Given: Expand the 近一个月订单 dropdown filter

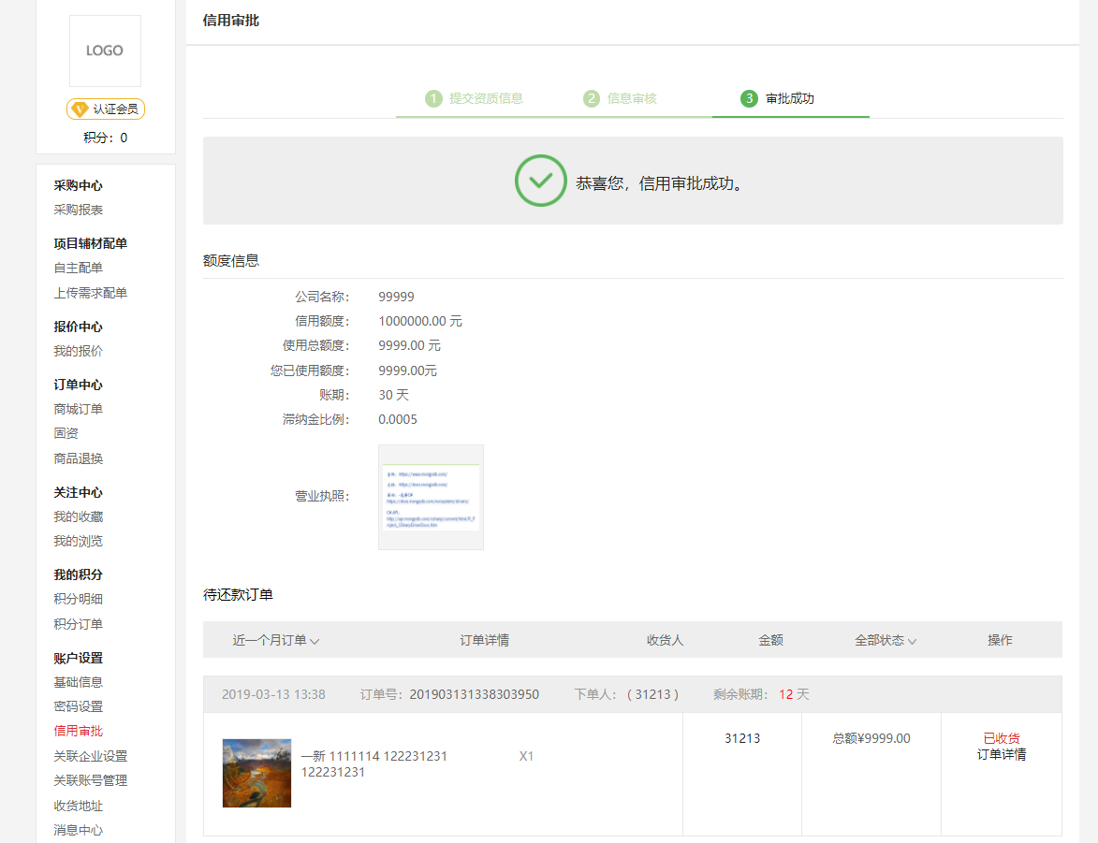Looking at the screenshot, I should pos(276,640).
